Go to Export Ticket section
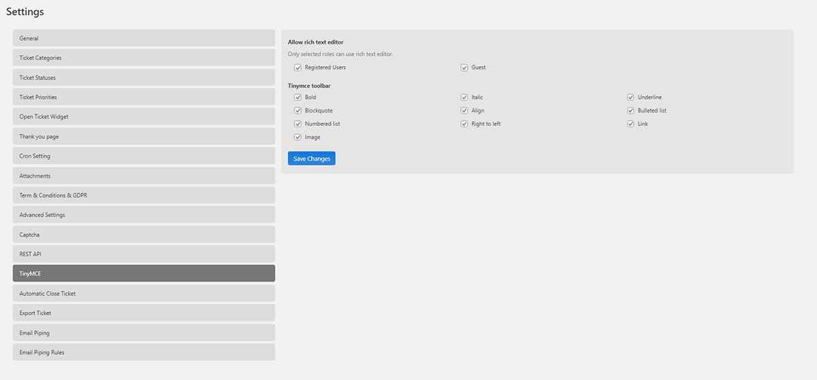 [x=144, y=313]
